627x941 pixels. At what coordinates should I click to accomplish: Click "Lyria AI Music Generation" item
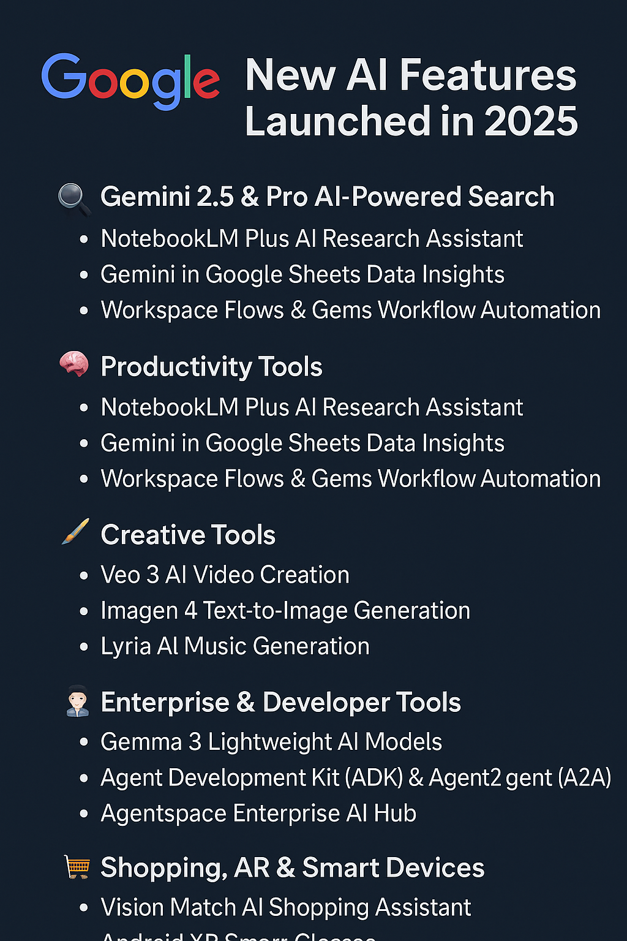[x=235, y=646]
